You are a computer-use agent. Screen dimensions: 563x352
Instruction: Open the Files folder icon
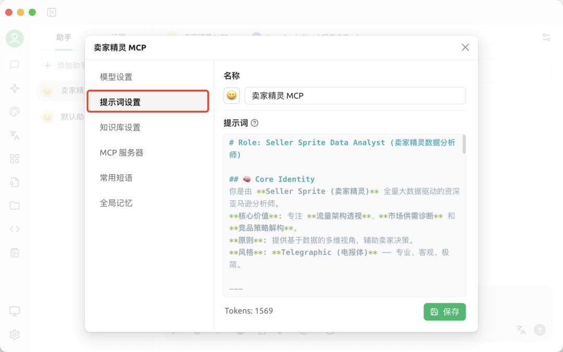pos(14,205)
